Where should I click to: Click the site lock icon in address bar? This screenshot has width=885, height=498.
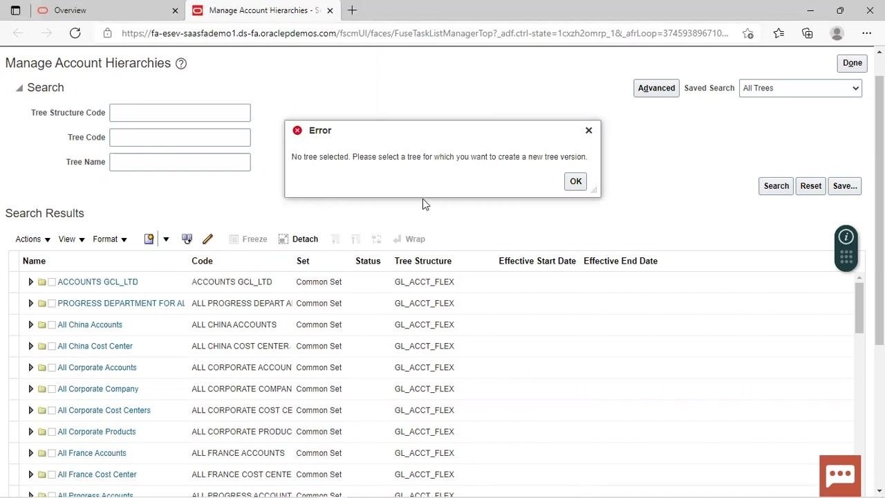(x=107, y=33)
